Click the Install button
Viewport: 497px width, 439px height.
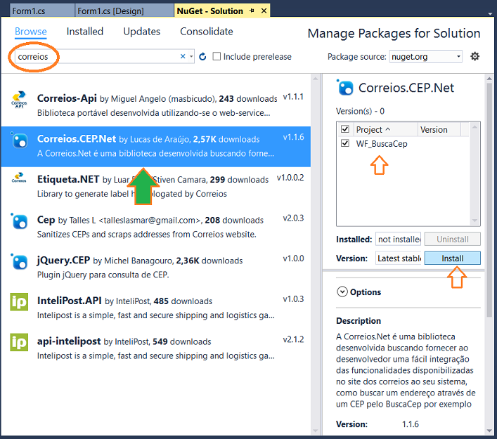point(452,258)
